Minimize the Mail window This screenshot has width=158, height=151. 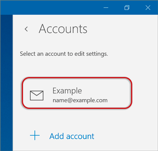click(x=106, y=8)
